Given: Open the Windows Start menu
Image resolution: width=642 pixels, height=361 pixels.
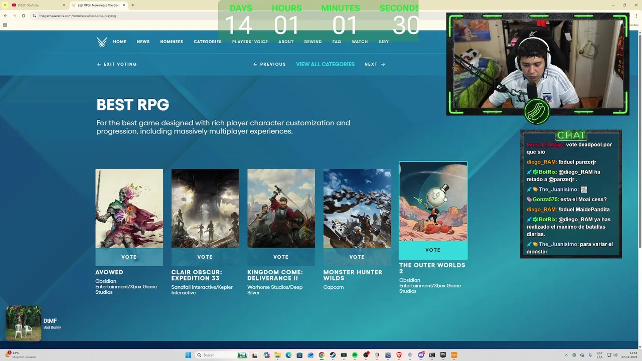Looking at the screenshot, I should tap(188, 355).
